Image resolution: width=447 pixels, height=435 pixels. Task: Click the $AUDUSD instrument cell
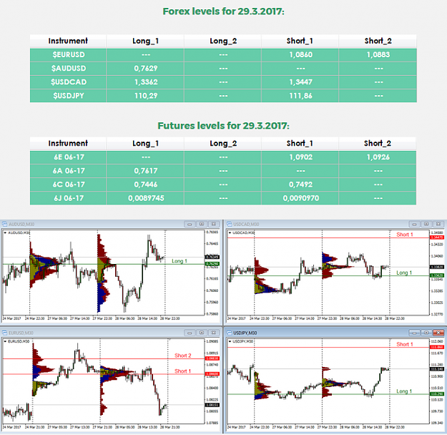point(69,69)
